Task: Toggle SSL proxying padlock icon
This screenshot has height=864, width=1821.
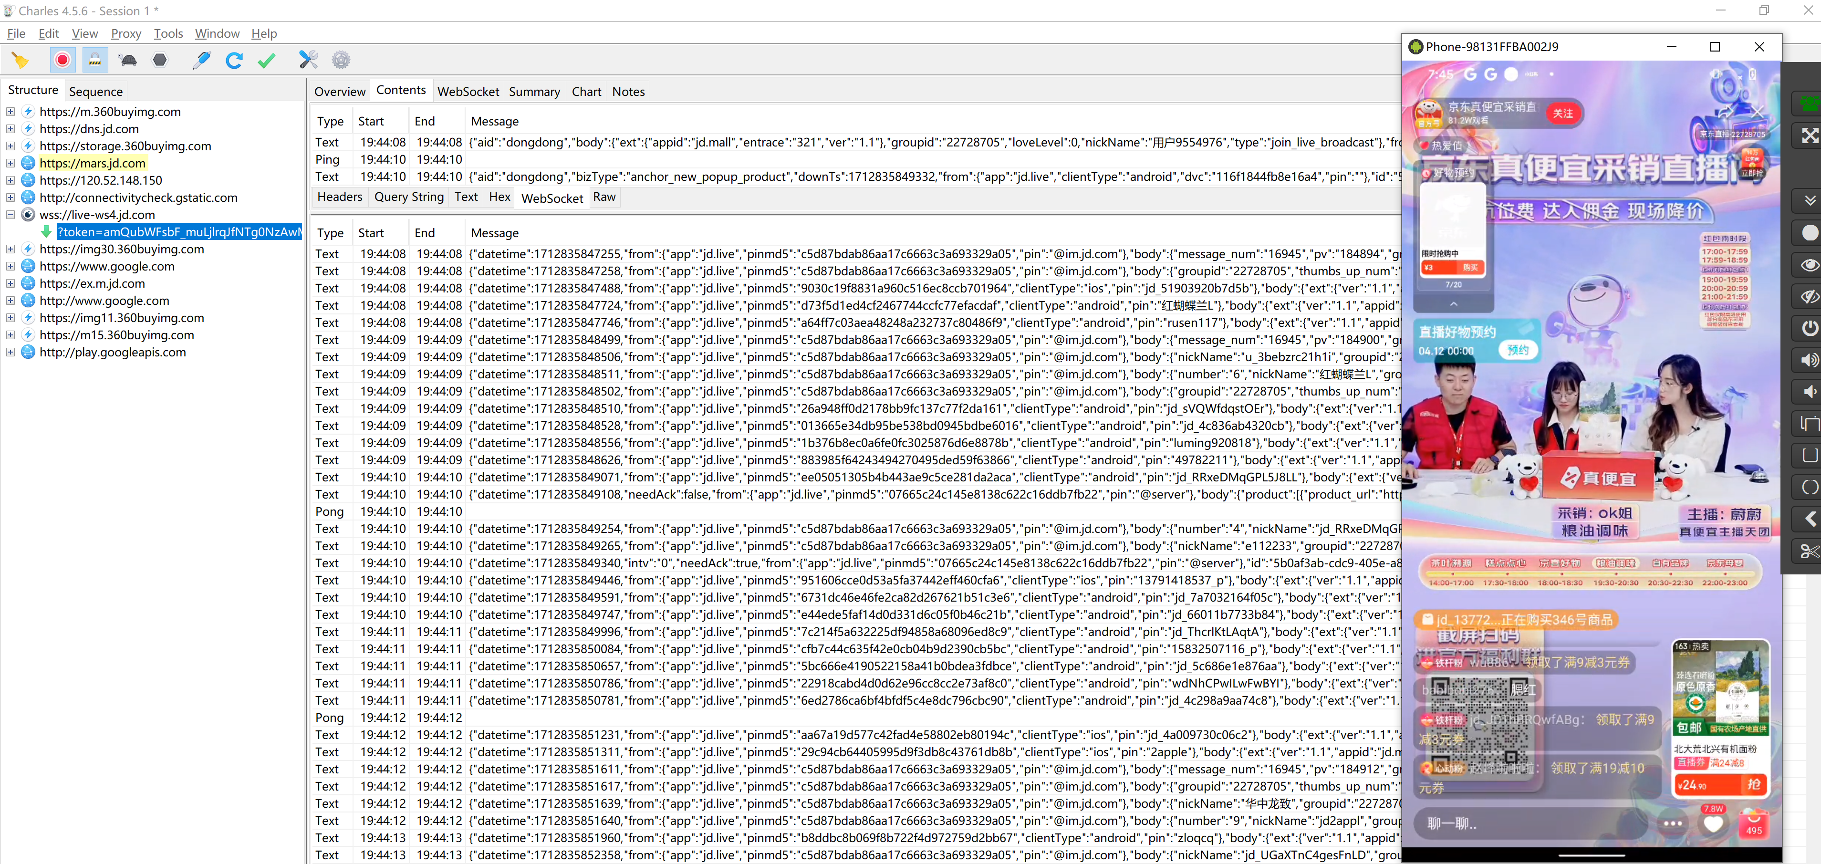Action: [x=95, y=60]
